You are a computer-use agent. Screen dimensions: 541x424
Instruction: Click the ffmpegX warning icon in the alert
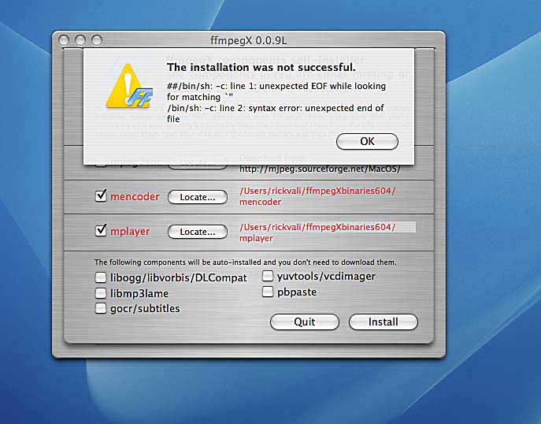coord(129,87)
